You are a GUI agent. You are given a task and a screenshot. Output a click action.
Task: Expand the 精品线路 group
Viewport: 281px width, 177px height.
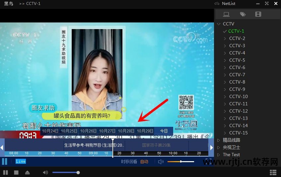point(218,140)
